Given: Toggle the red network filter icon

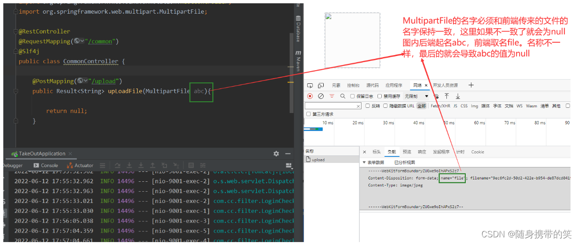Looking at the screenshot, I should point(332,96).
